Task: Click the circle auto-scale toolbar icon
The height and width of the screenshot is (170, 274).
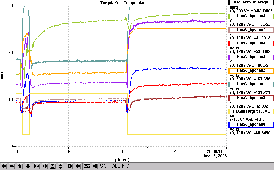Action: coord(70,166)
